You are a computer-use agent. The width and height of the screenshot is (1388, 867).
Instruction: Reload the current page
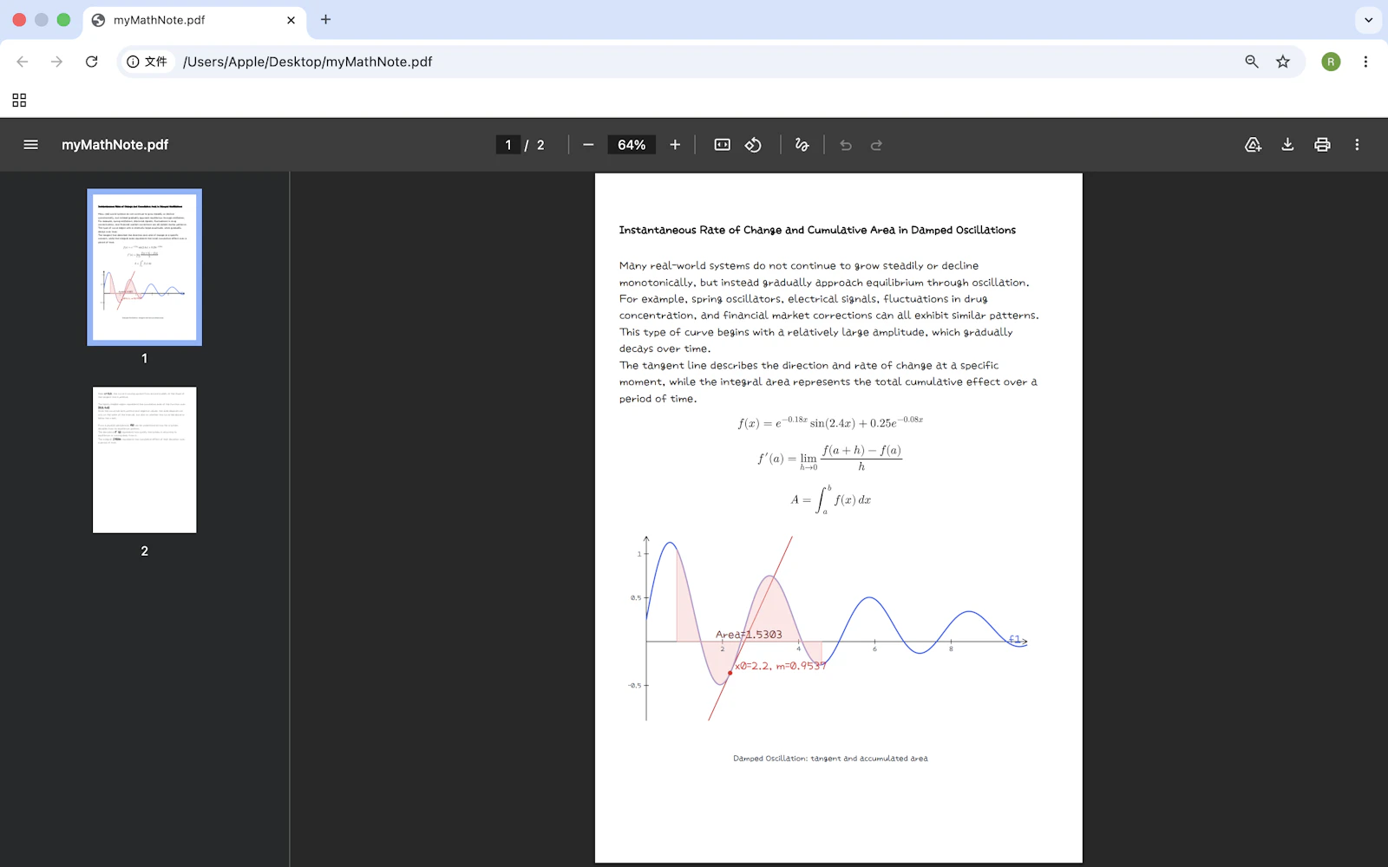pos(91,62)
